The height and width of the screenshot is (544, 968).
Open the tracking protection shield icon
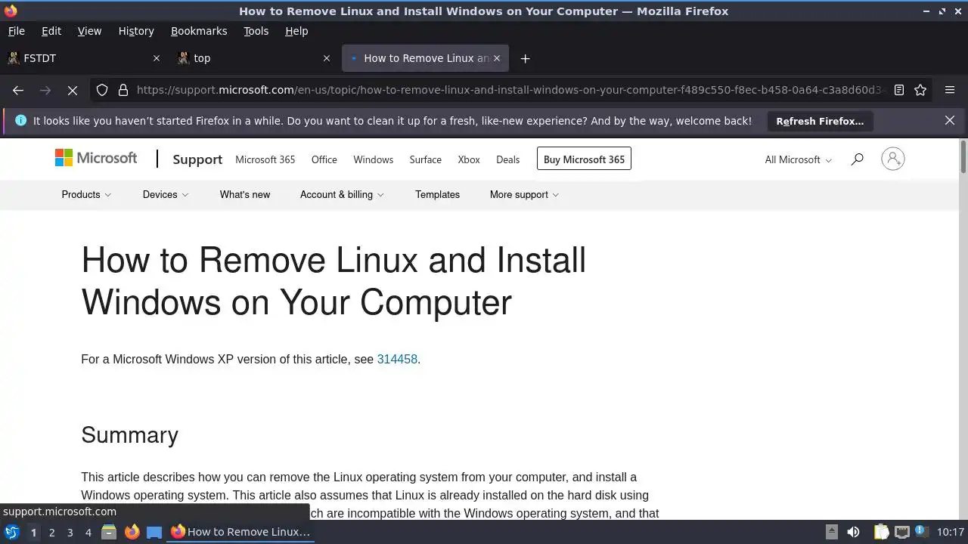click(x=102, y=90)
